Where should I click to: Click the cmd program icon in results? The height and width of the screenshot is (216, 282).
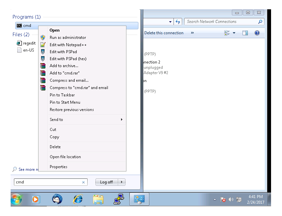(x=19, y=26)
